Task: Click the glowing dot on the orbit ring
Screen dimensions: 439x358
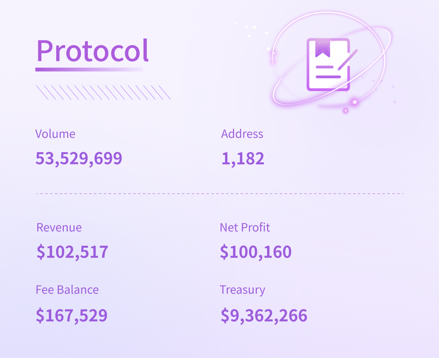Action: (x=354, y=102)
